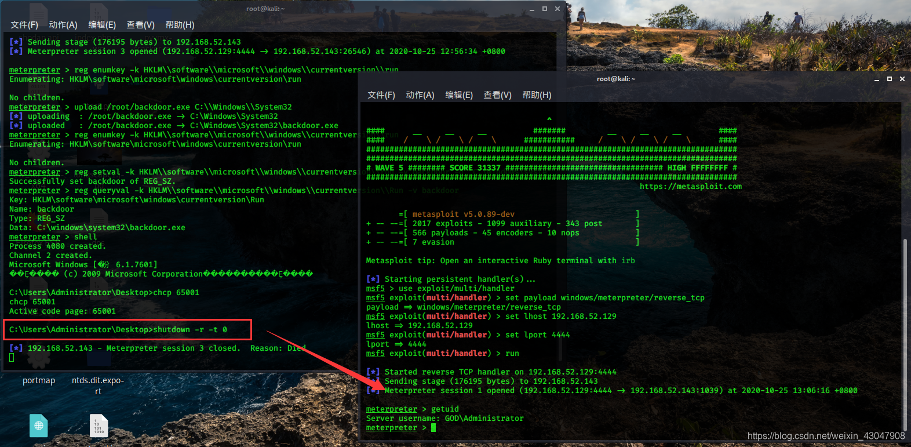Click 'Name: backdoor' line in left terminal
The height and width of the screenshot is (447, 911).
click(x=42, y=209)
